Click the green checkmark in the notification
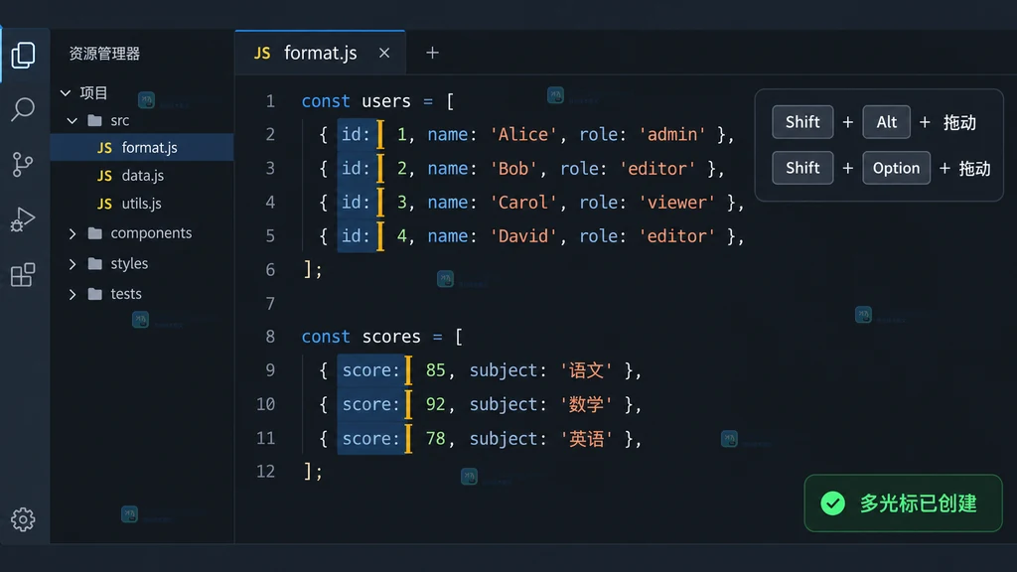Viewport: 1017px width, 572px height. (833, 503)
